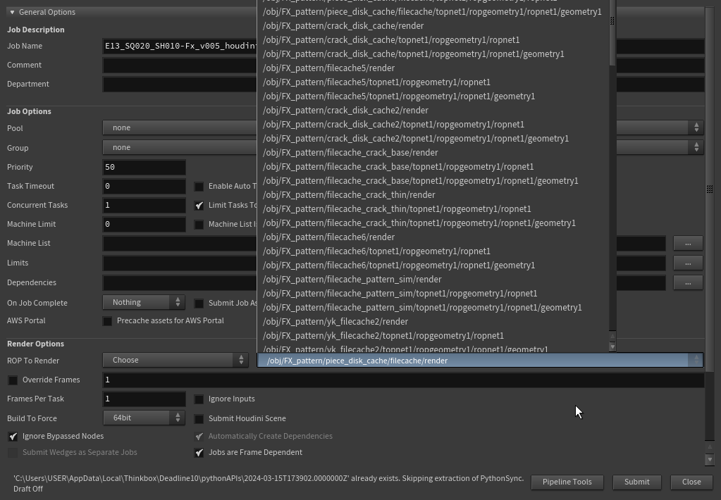Select crack_disk_cache/topnet1/ropgeometry1/ropnet1/geometry1 entry

tap(433, 54)
